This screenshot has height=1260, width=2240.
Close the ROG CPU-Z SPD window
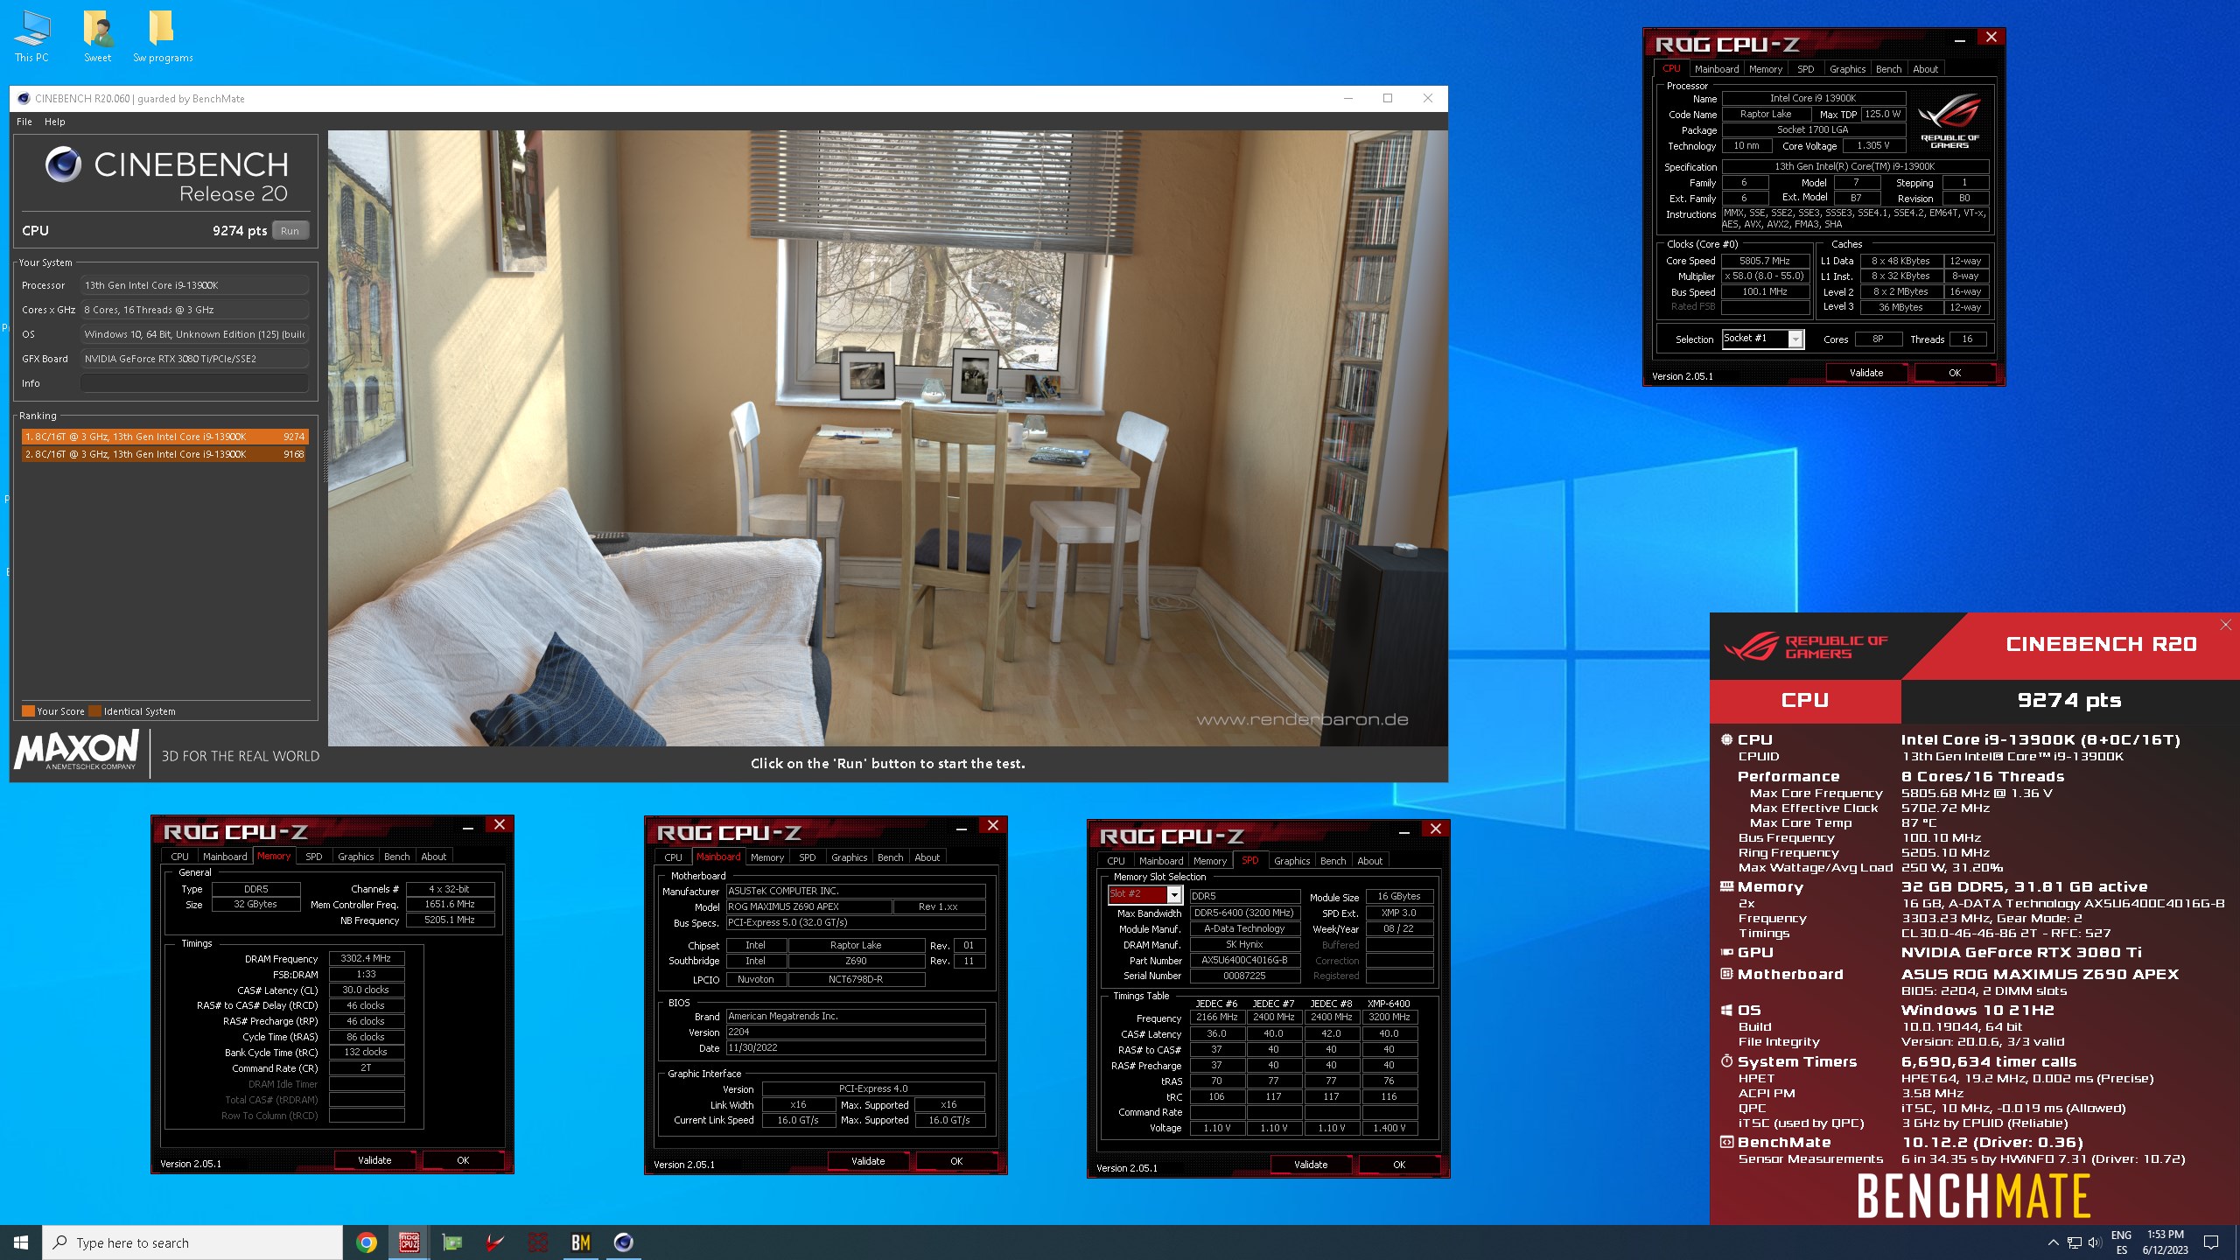point(1436,829)
